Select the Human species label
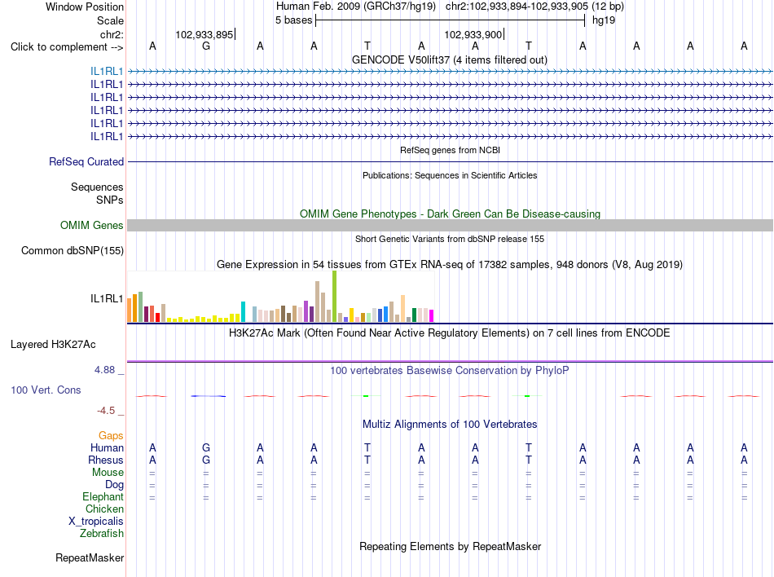Screen dimensions: 774x577 point(107,447)
